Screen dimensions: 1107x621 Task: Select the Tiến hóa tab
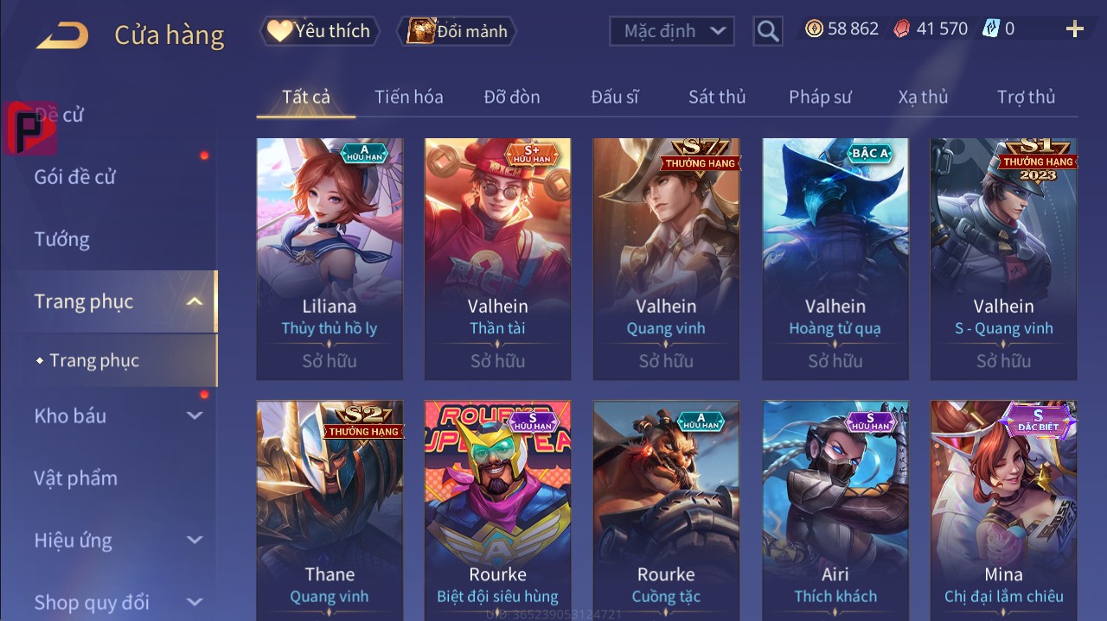tap(409, 97)
